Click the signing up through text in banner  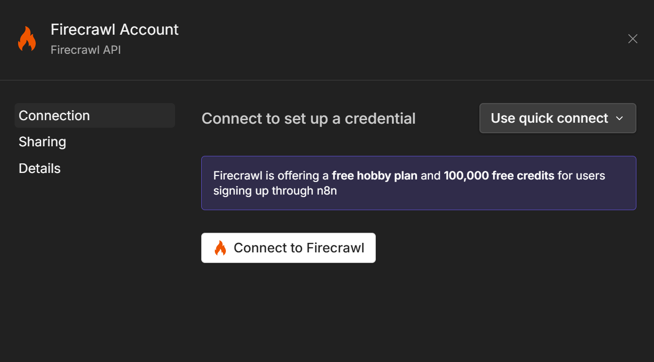coord(263,191)
